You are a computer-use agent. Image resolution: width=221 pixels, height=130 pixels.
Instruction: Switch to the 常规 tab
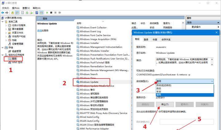pyautogui.click(x=137, y=39)
